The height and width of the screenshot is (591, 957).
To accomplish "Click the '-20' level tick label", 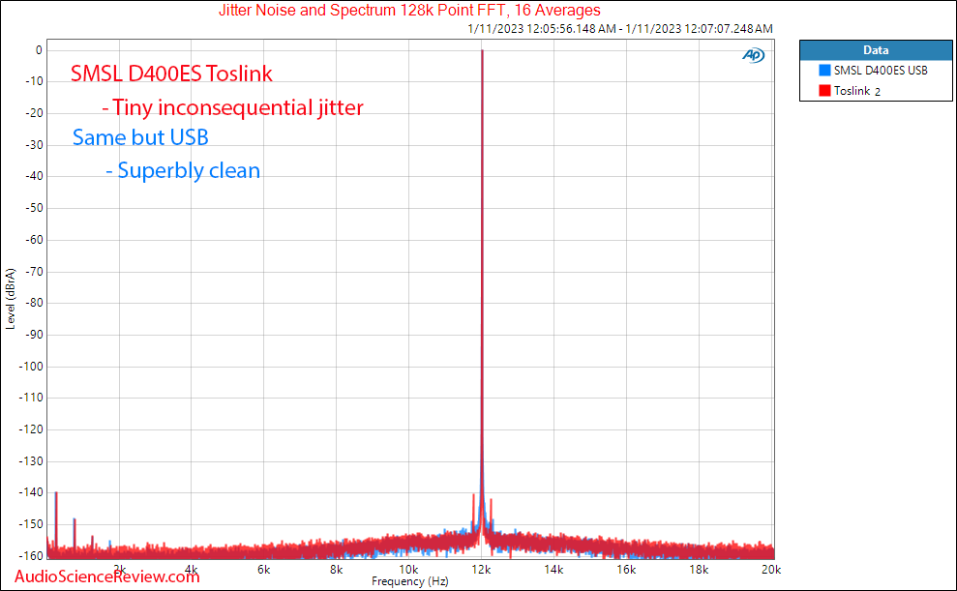I will coord(34,113).
